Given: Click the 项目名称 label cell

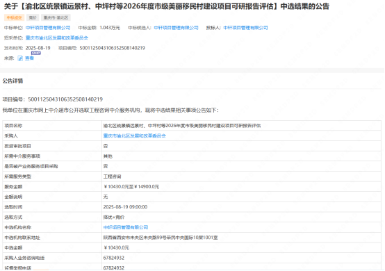Looking at the screenshot, I should pos(52,126).
